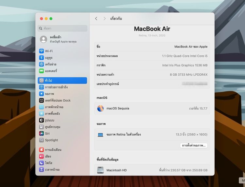This screenshot has height=187, width=245.
Task: Click the user avatar icon for sign in
Action: pyautogui.click(x=43, y=39)
